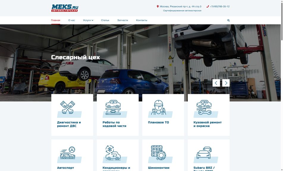Viewport: 283px width, 171px height.
Task: Click the car air conditioning snowflake icon
Action: tap(113, 153)
